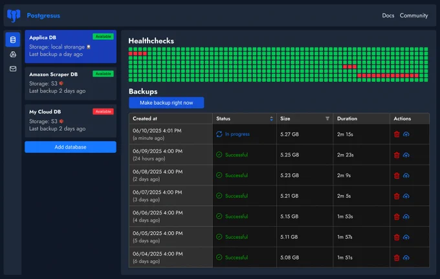This screenshot has height=279, width=440.
Task: Delete the 06/08/2025 backup
Action: click(x=397, y=175)
